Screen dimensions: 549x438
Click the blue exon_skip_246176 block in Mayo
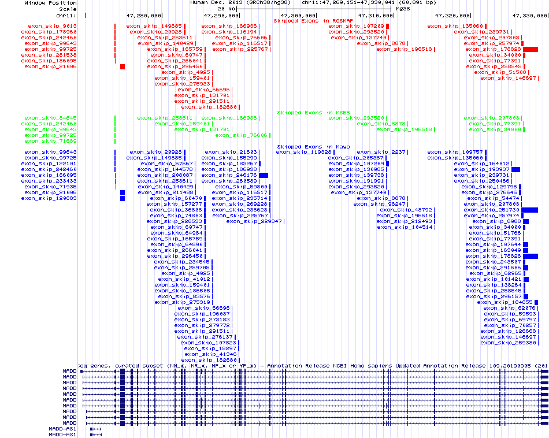pos(264,175)
